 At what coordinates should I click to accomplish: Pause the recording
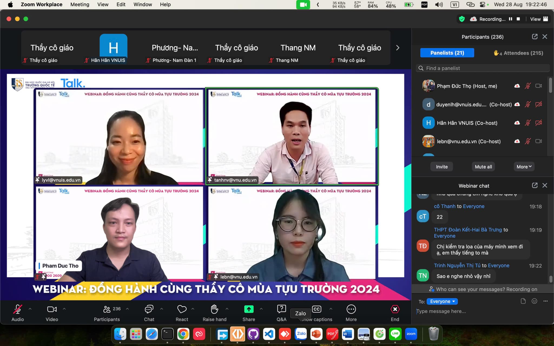[x=510, y=19]
